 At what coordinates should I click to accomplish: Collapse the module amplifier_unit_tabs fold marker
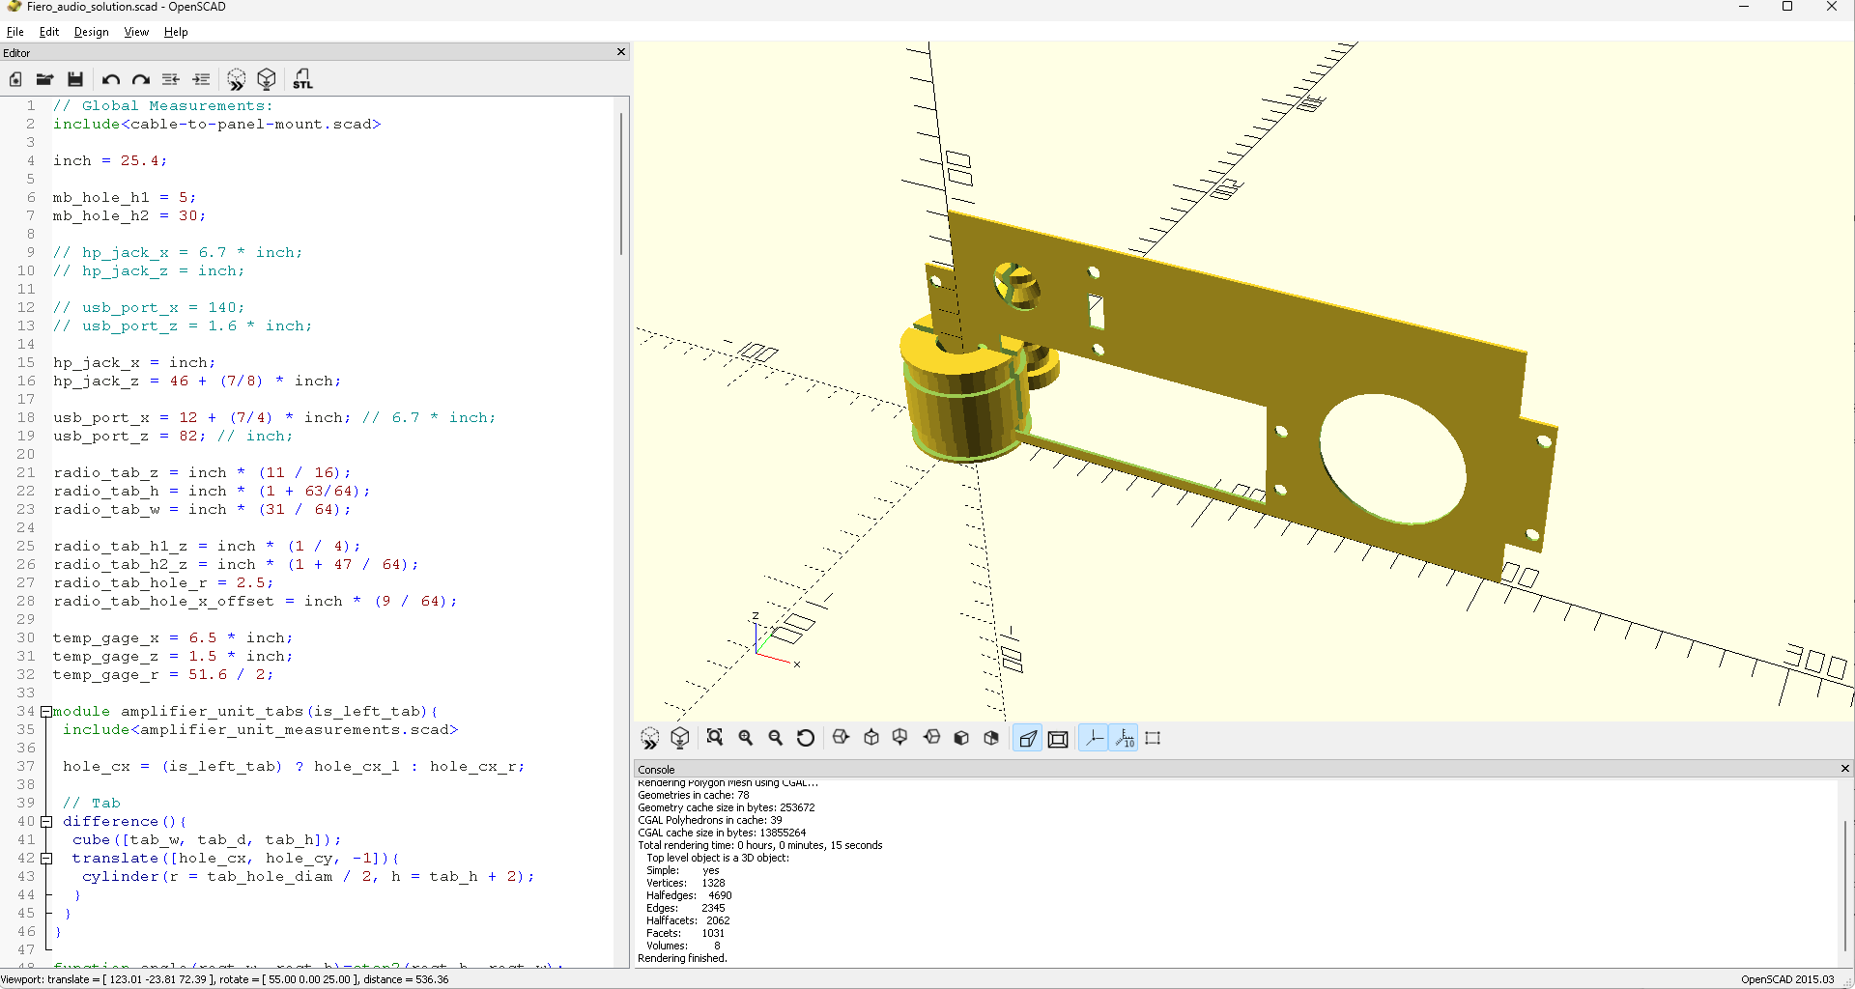pos(45,712)
